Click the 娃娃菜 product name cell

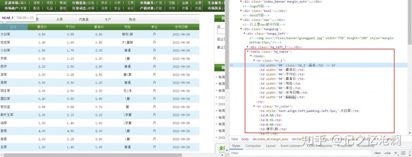click(5, 42)
